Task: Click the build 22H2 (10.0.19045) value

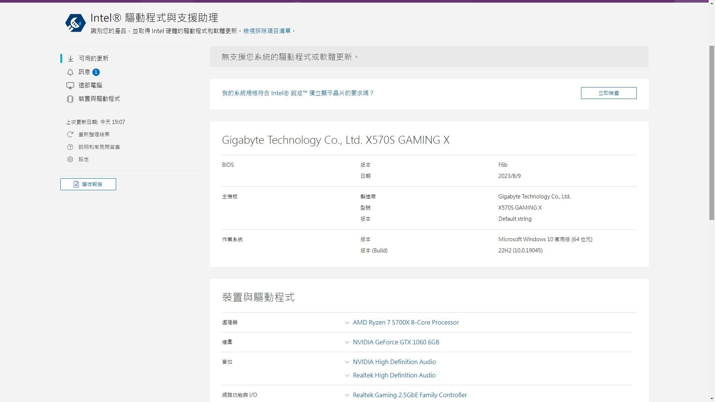Action: 520,251
